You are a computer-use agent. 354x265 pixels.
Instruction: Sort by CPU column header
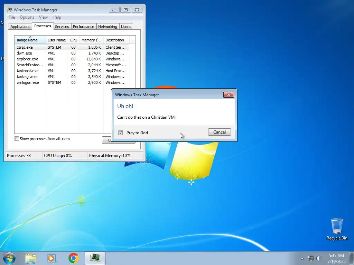click(74, 40)
